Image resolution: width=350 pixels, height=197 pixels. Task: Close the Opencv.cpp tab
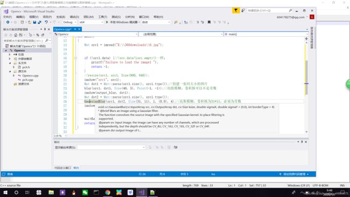coord(79,29)
